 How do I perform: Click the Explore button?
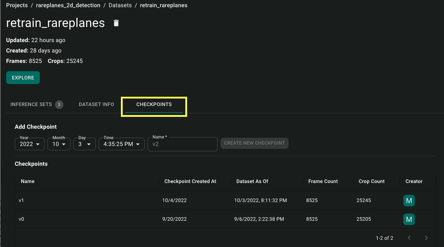[23, 78]
